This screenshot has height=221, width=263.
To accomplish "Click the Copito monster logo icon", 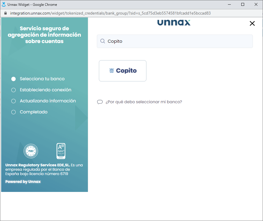I will click(112, 70).
